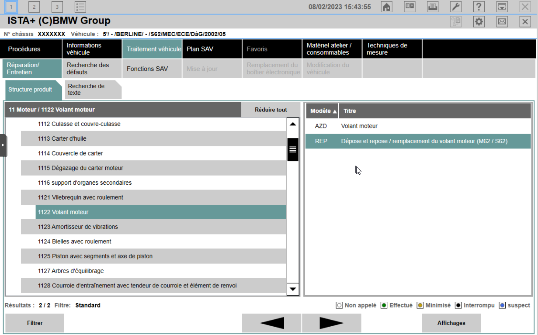
Task: Open the wrench administration icon
Action: click(x=456, y=7)
